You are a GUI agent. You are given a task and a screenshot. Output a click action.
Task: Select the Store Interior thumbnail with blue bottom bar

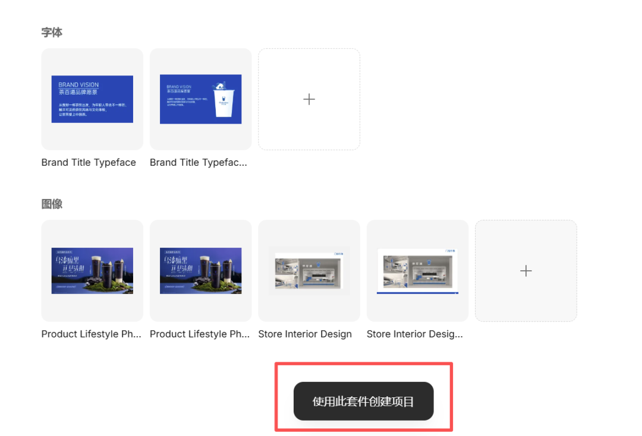[417, 271]
